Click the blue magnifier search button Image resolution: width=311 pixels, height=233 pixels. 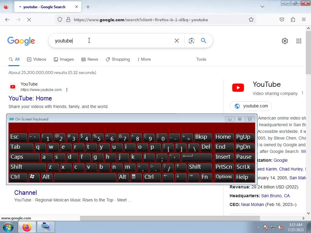click(x=203, y=41)
